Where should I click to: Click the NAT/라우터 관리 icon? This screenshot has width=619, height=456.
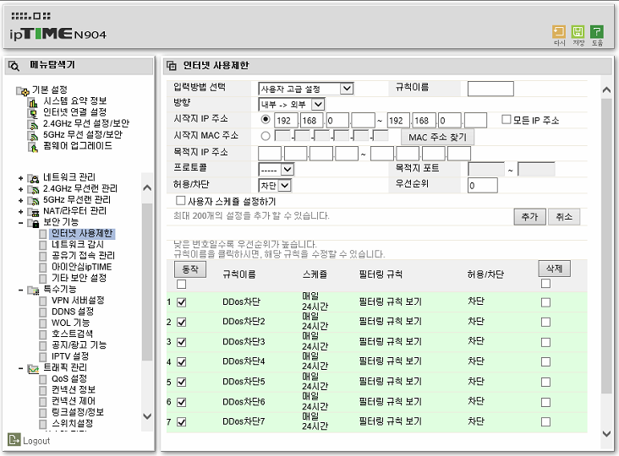tap(33, 212)
